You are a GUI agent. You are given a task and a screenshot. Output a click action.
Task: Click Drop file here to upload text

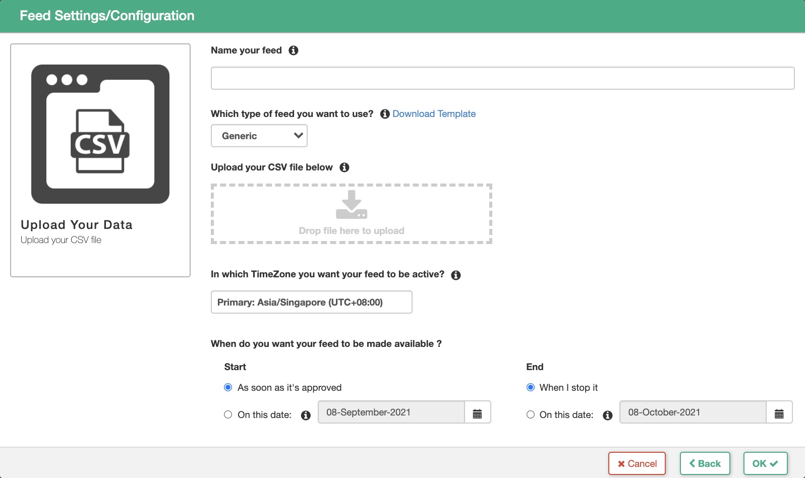pos(352,231)
